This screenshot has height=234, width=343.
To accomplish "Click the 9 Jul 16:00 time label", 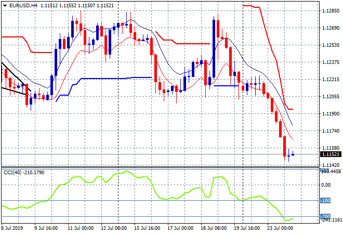I will [x=46, y=228].
